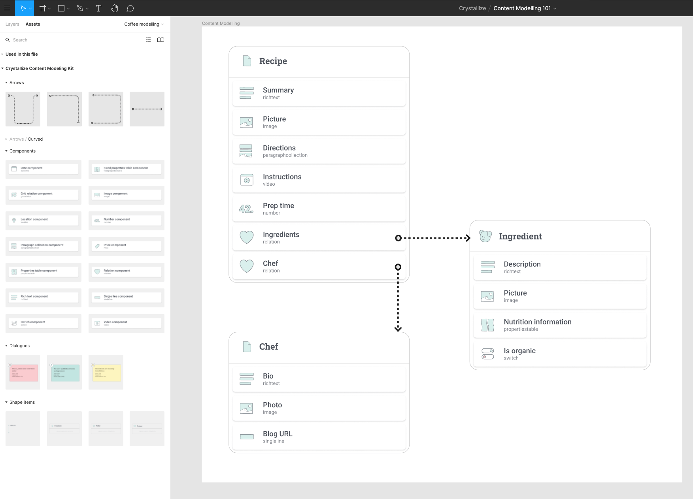This screenshot has height=499, width=693.
Task: Open the team library book icon
Action: click(161, 40)
